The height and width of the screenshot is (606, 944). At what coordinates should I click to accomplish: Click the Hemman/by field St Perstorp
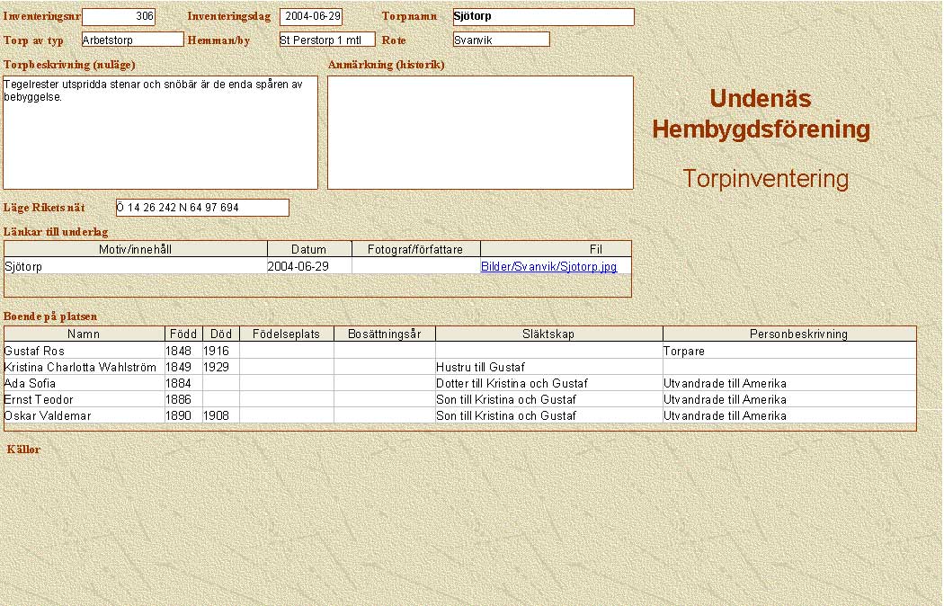pyautogui.click(x=326, y=40)
